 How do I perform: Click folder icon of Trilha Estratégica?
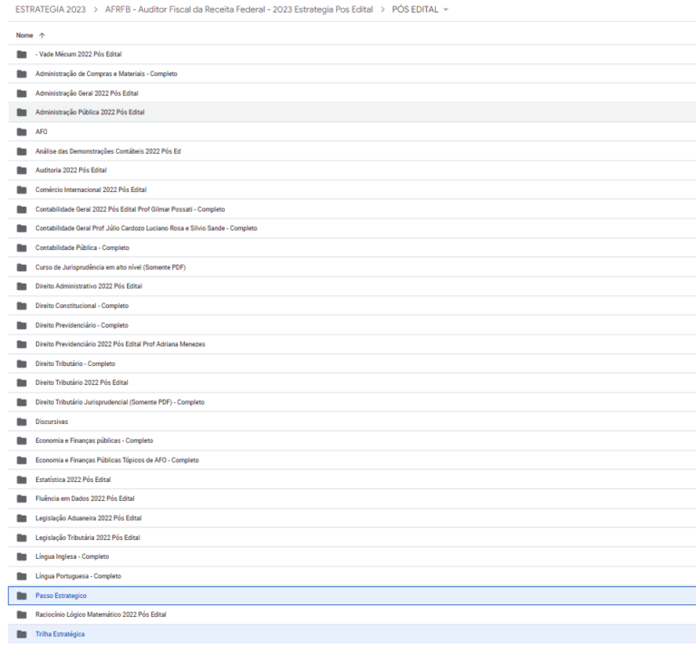pyautogui.click(x=22, y=634)
